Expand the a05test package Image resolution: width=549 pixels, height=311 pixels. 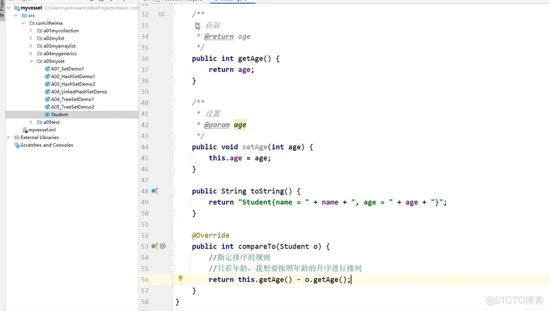click(31, 122)
